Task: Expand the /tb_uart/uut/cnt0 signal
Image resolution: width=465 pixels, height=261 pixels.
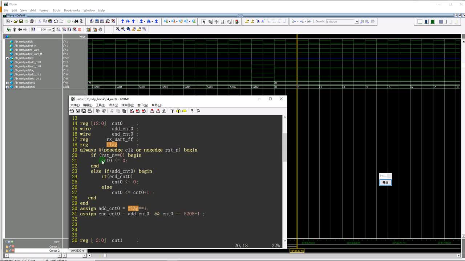Action: 7,87
